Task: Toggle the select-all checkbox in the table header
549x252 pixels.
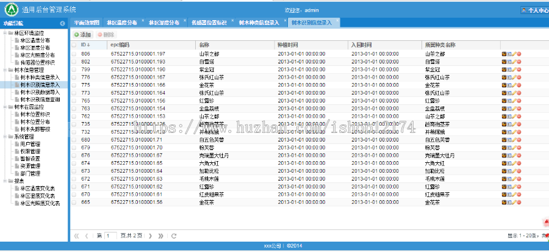Action: point(74,45)
